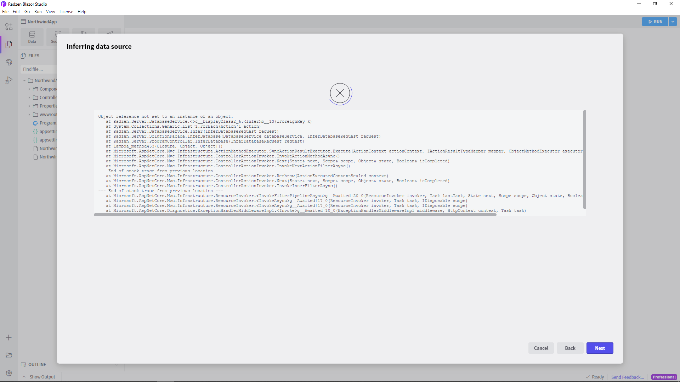The width and height of the screenshot is (680, 382).
Task: Open the theme palette icon in the sidebar
Action: [x=8, y=62]
